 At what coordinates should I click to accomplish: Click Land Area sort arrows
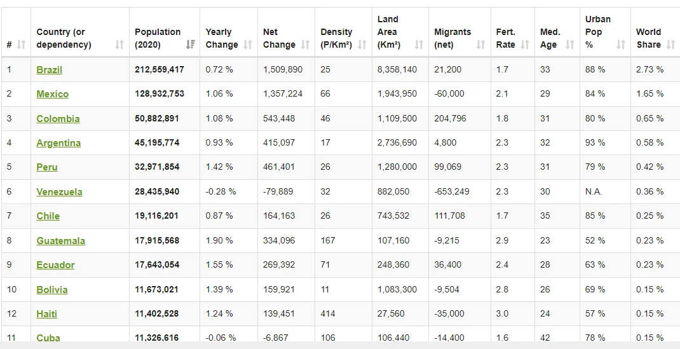click(x=419, y=44)
